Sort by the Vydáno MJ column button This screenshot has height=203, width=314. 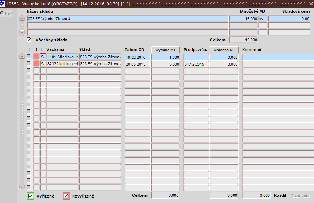click(165, 50)
